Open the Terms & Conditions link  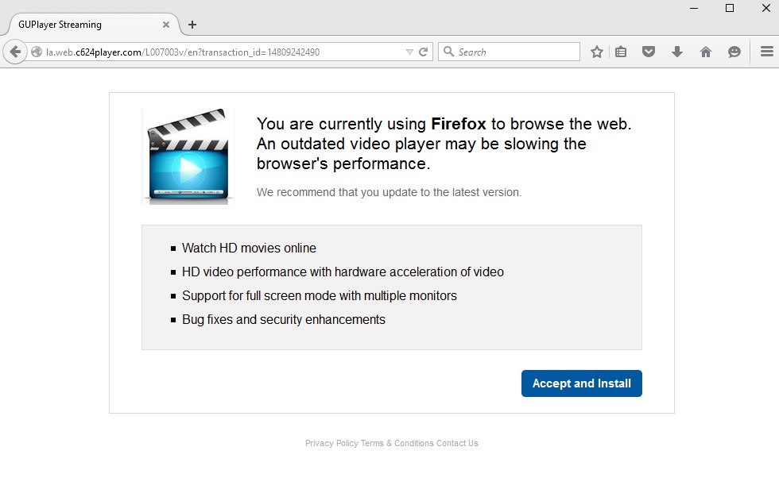397,443
